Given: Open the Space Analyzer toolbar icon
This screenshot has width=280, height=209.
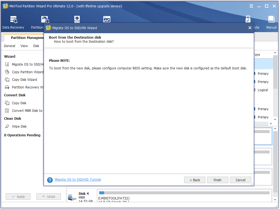Looking at the screenshot, I should click(107, 19).
